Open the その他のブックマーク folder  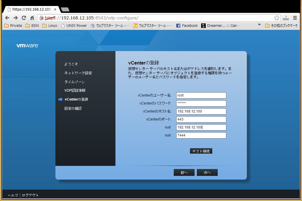pos(281,26)
